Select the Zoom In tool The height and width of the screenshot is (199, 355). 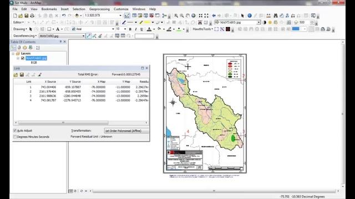[176, 15]
